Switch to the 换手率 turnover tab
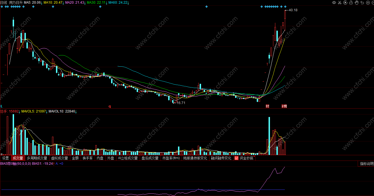This screenshot has height=196, width=374. [88, 158]
